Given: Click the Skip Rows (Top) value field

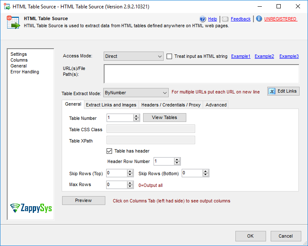Looking at the screenshot, I should pos(117,173).
